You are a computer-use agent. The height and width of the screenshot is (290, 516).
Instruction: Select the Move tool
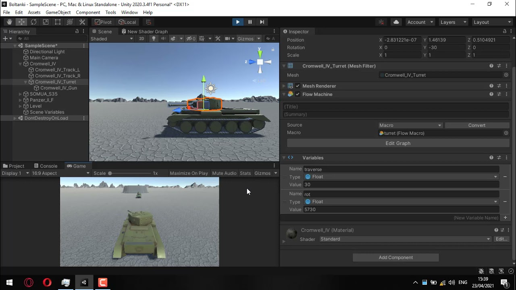(x=21, y=22)
